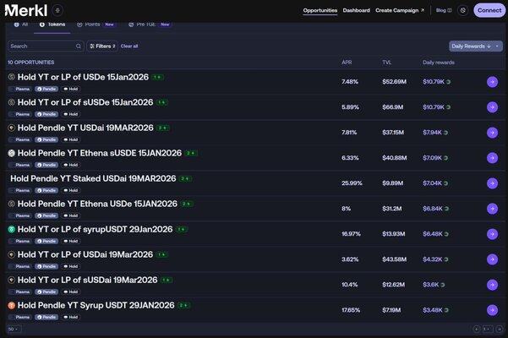The width and height of the screenshot is (508, 338).
Task: Click the Hold tag under Ethena sUSDE row
Action: click(71, 165)
